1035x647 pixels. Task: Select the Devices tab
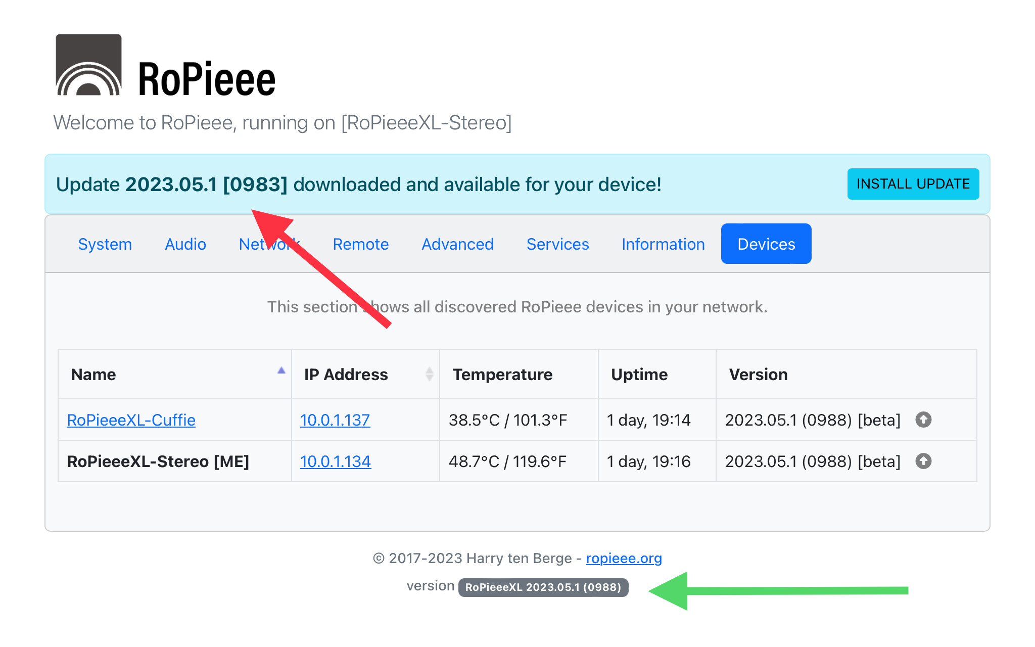click(766, 244)
